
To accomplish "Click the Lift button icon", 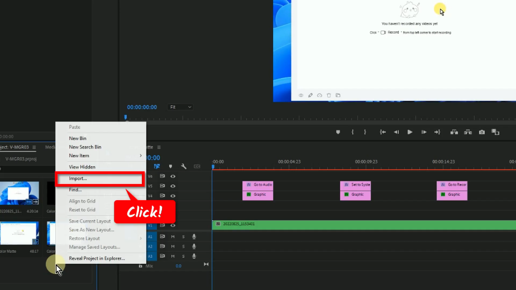I will click(x=453, y=132).
